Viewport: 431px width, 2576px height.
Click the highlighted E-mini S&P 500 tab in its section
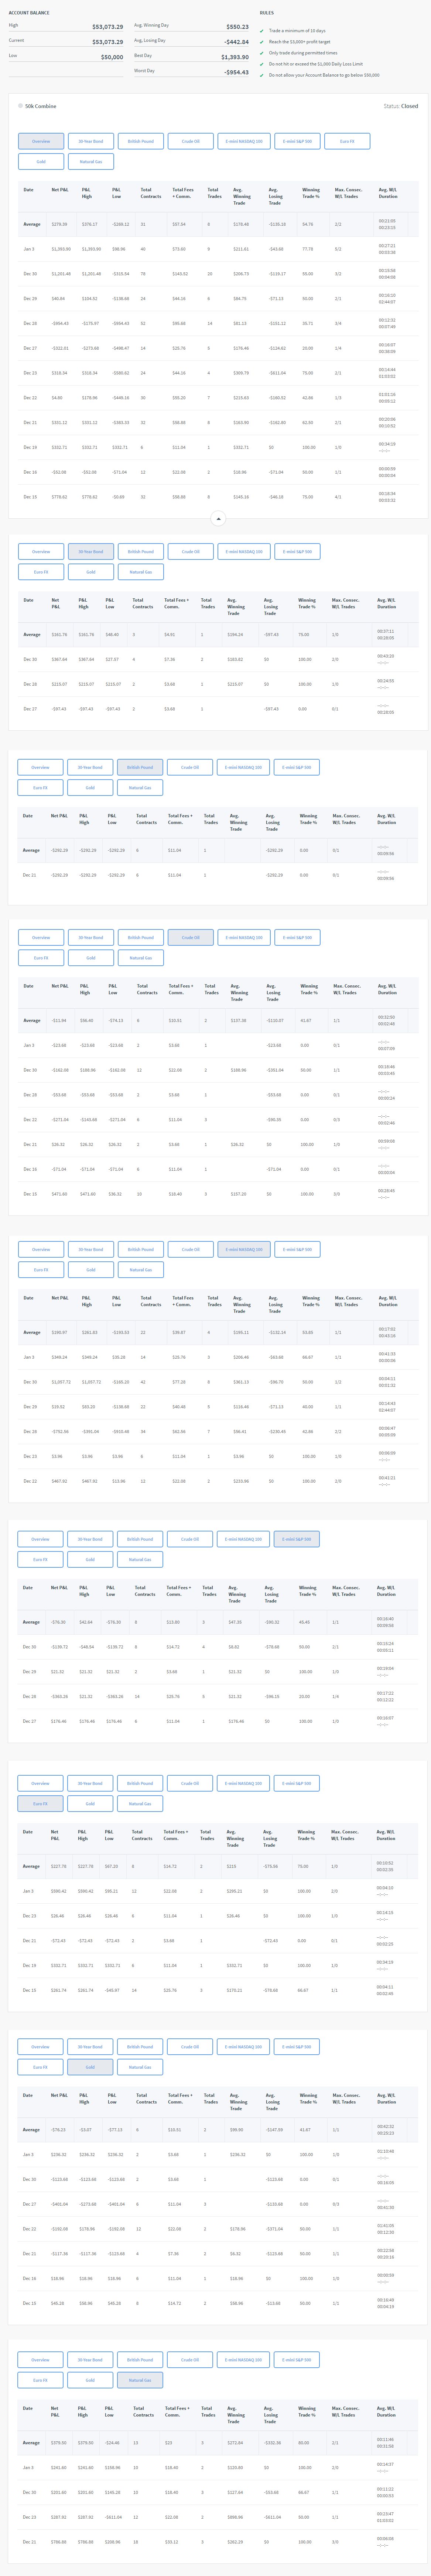tap(296, 1539)
